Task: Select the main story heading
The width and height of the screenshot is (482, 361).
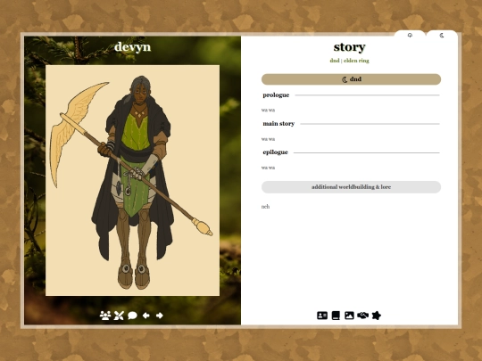Action: click(278, 124)
